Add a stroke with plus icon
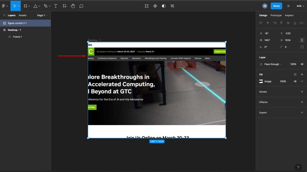Image resolution: width=307 pixels, height=172 pixels. [302, 92]
